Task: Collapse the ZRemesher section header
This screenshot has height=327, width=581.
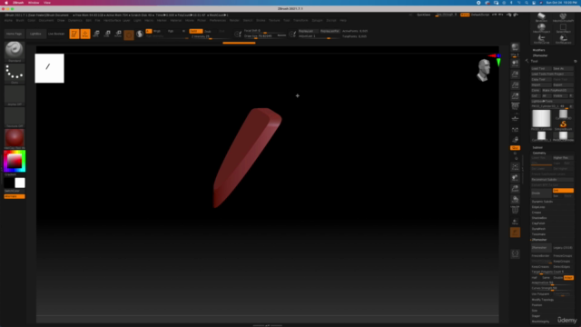Action: click(539, 240)
